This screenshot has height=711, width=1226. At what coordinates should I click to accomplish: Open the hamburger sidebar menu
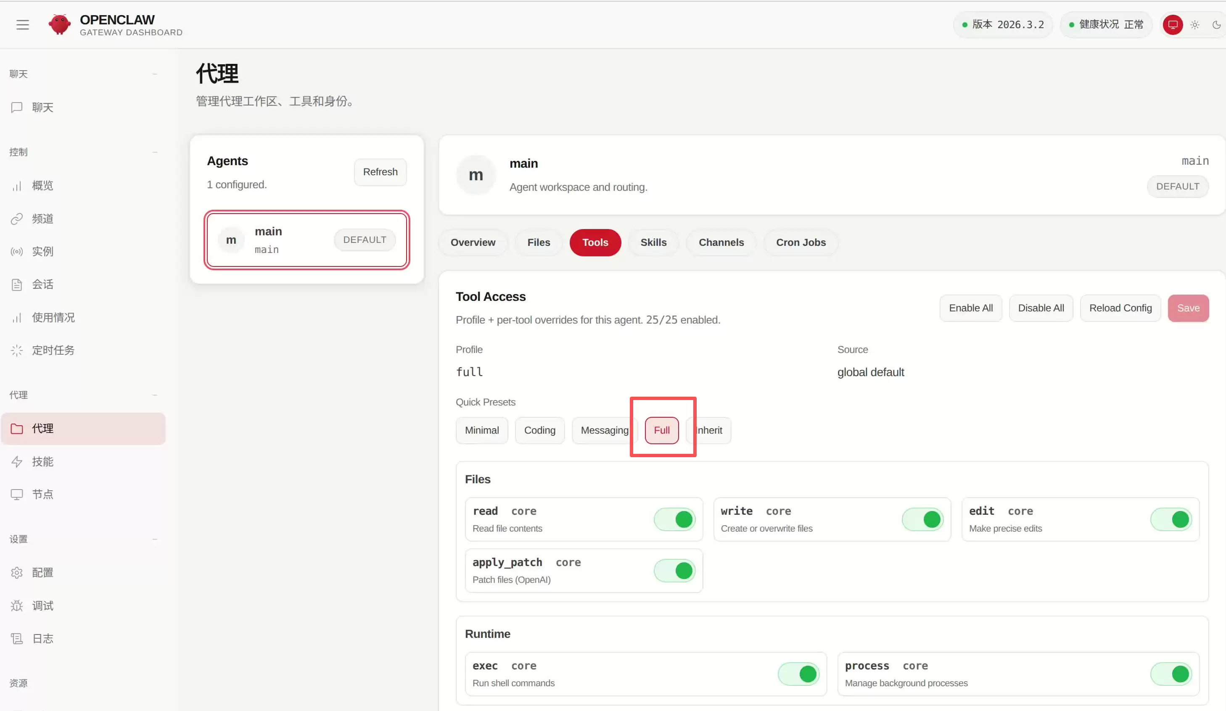[22, 24]
